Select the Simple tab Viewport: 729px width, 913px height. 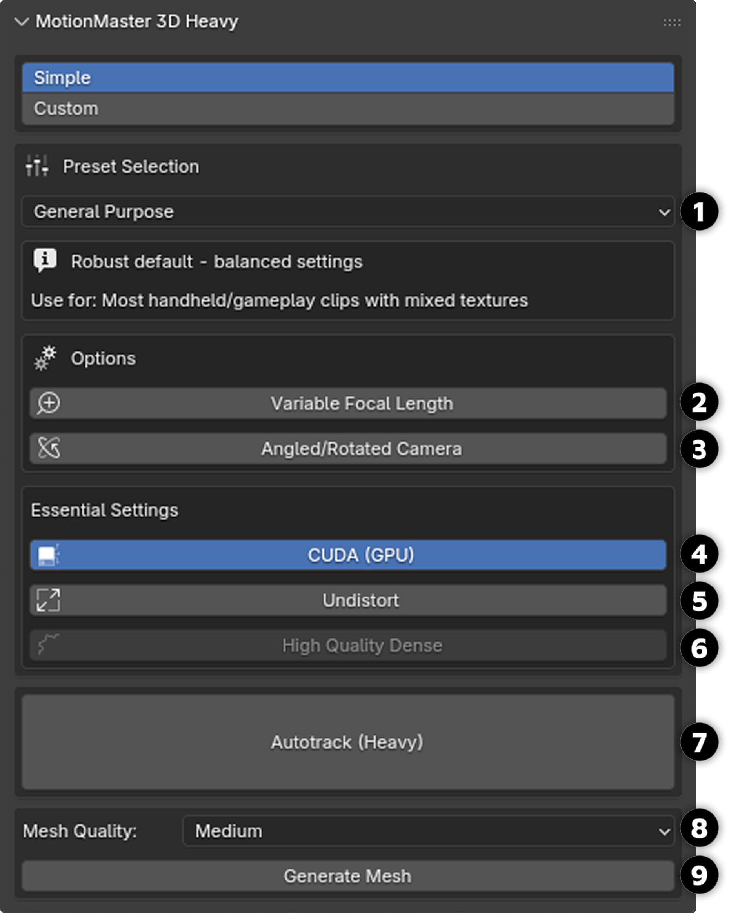click(347, 78)
